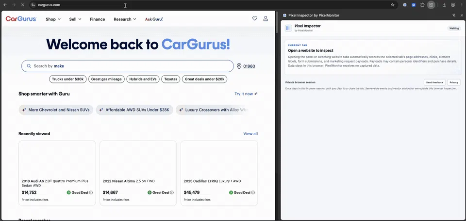Change the 01960 zip code link

coord(249,66)
